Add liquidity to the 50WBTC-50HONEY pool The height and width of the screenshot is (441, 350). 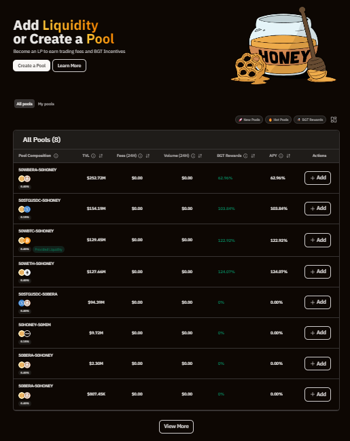[317, 240]
